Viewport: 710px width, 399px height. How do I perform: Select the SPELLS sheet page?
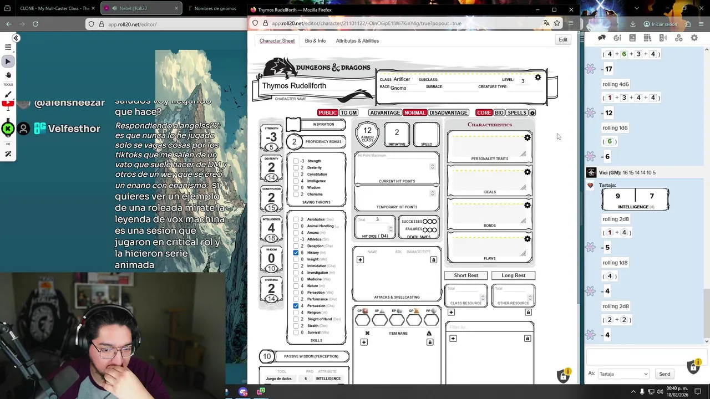(x=516, y=113)
